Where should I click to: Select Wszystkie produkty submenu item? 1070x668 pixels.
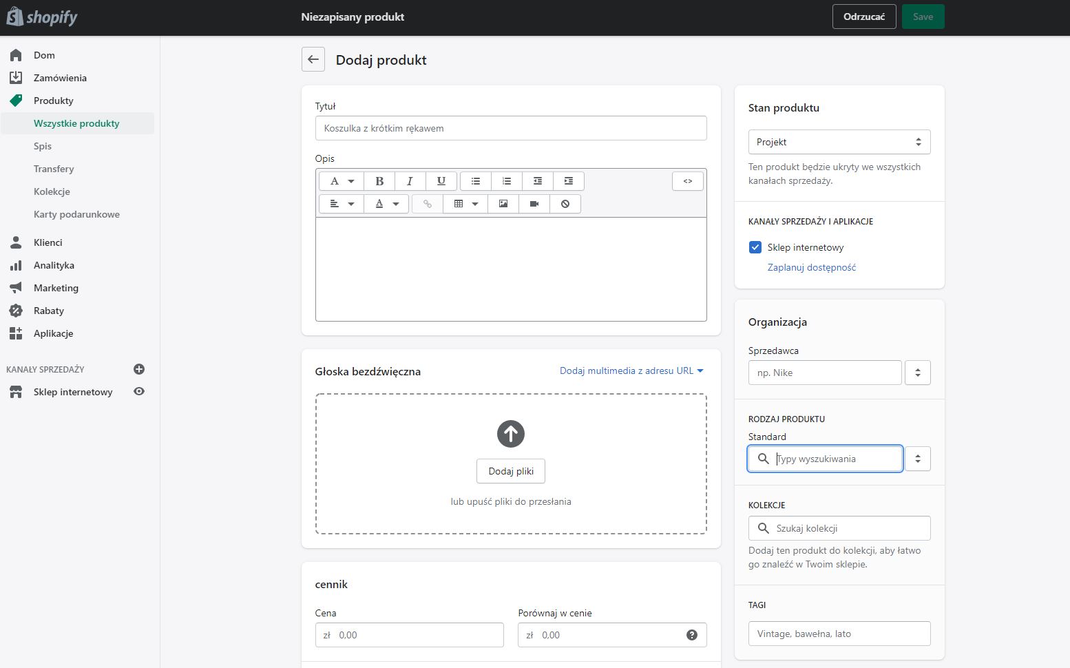pyautogui.click(x=77, y=123)
